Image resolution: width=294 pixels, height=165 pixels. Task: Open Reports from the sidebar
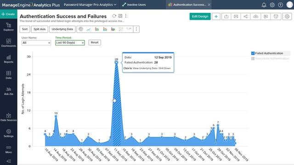8,59
